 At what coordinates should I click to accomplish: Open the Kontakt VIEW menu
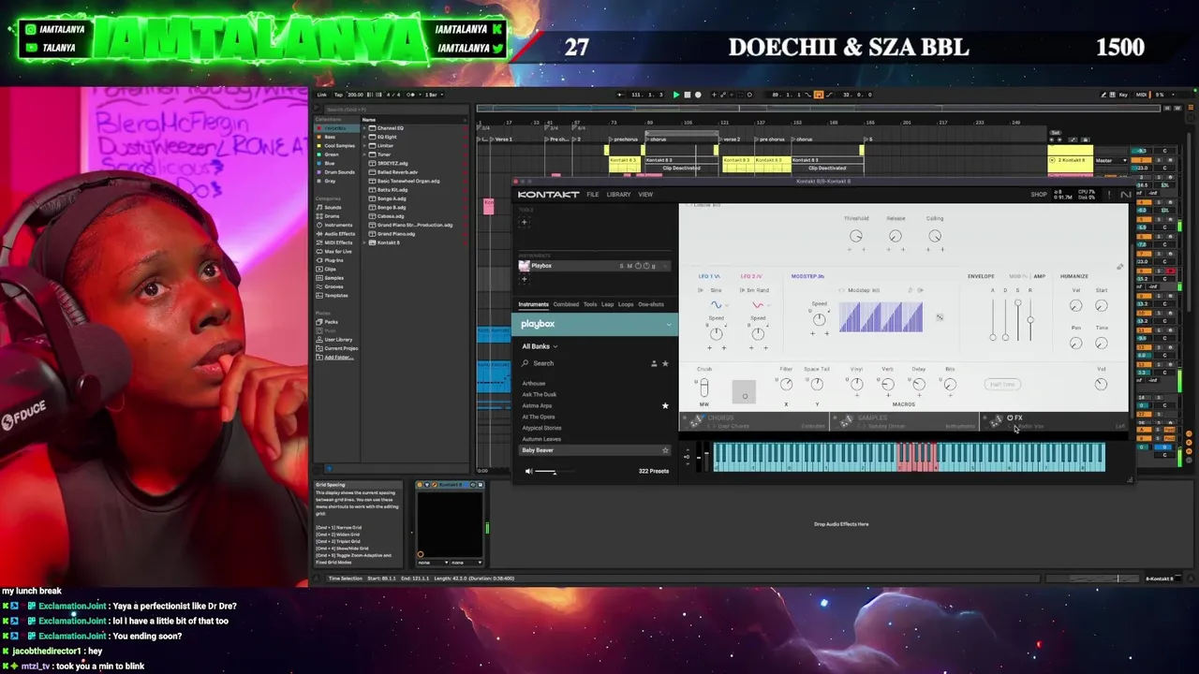pyautogui.click(x=645, y=195)
